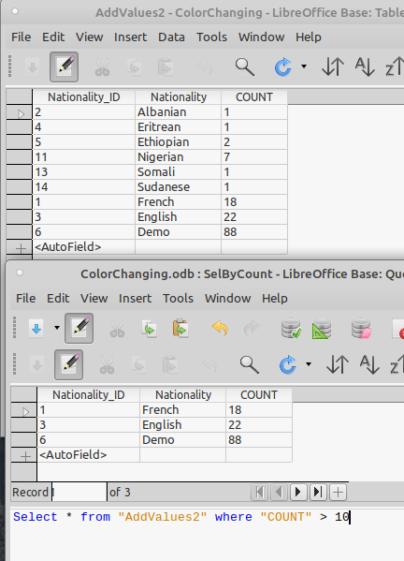Jump to last record button
This screenshot has height=561, width=404.
318,493
